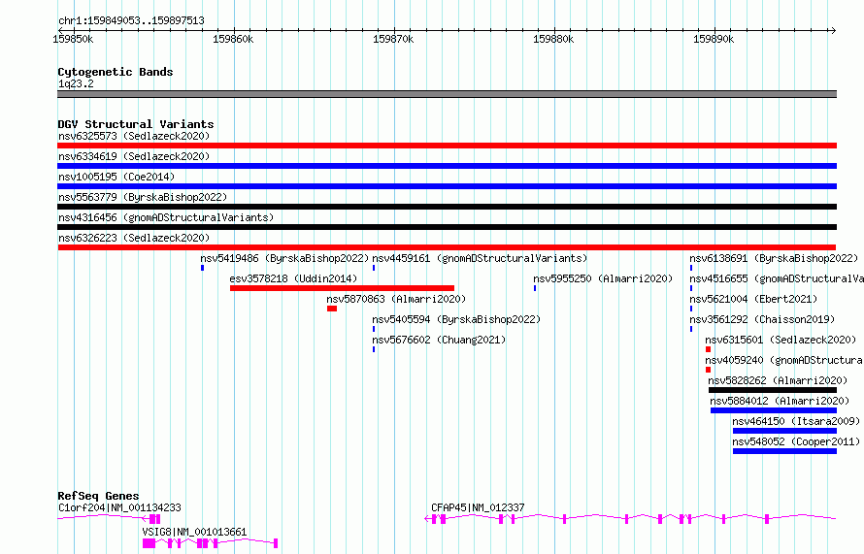Open the nsv4459161 (gnomADStructuralVariants) variant
864x554 pixels.
tap(480, 258)
